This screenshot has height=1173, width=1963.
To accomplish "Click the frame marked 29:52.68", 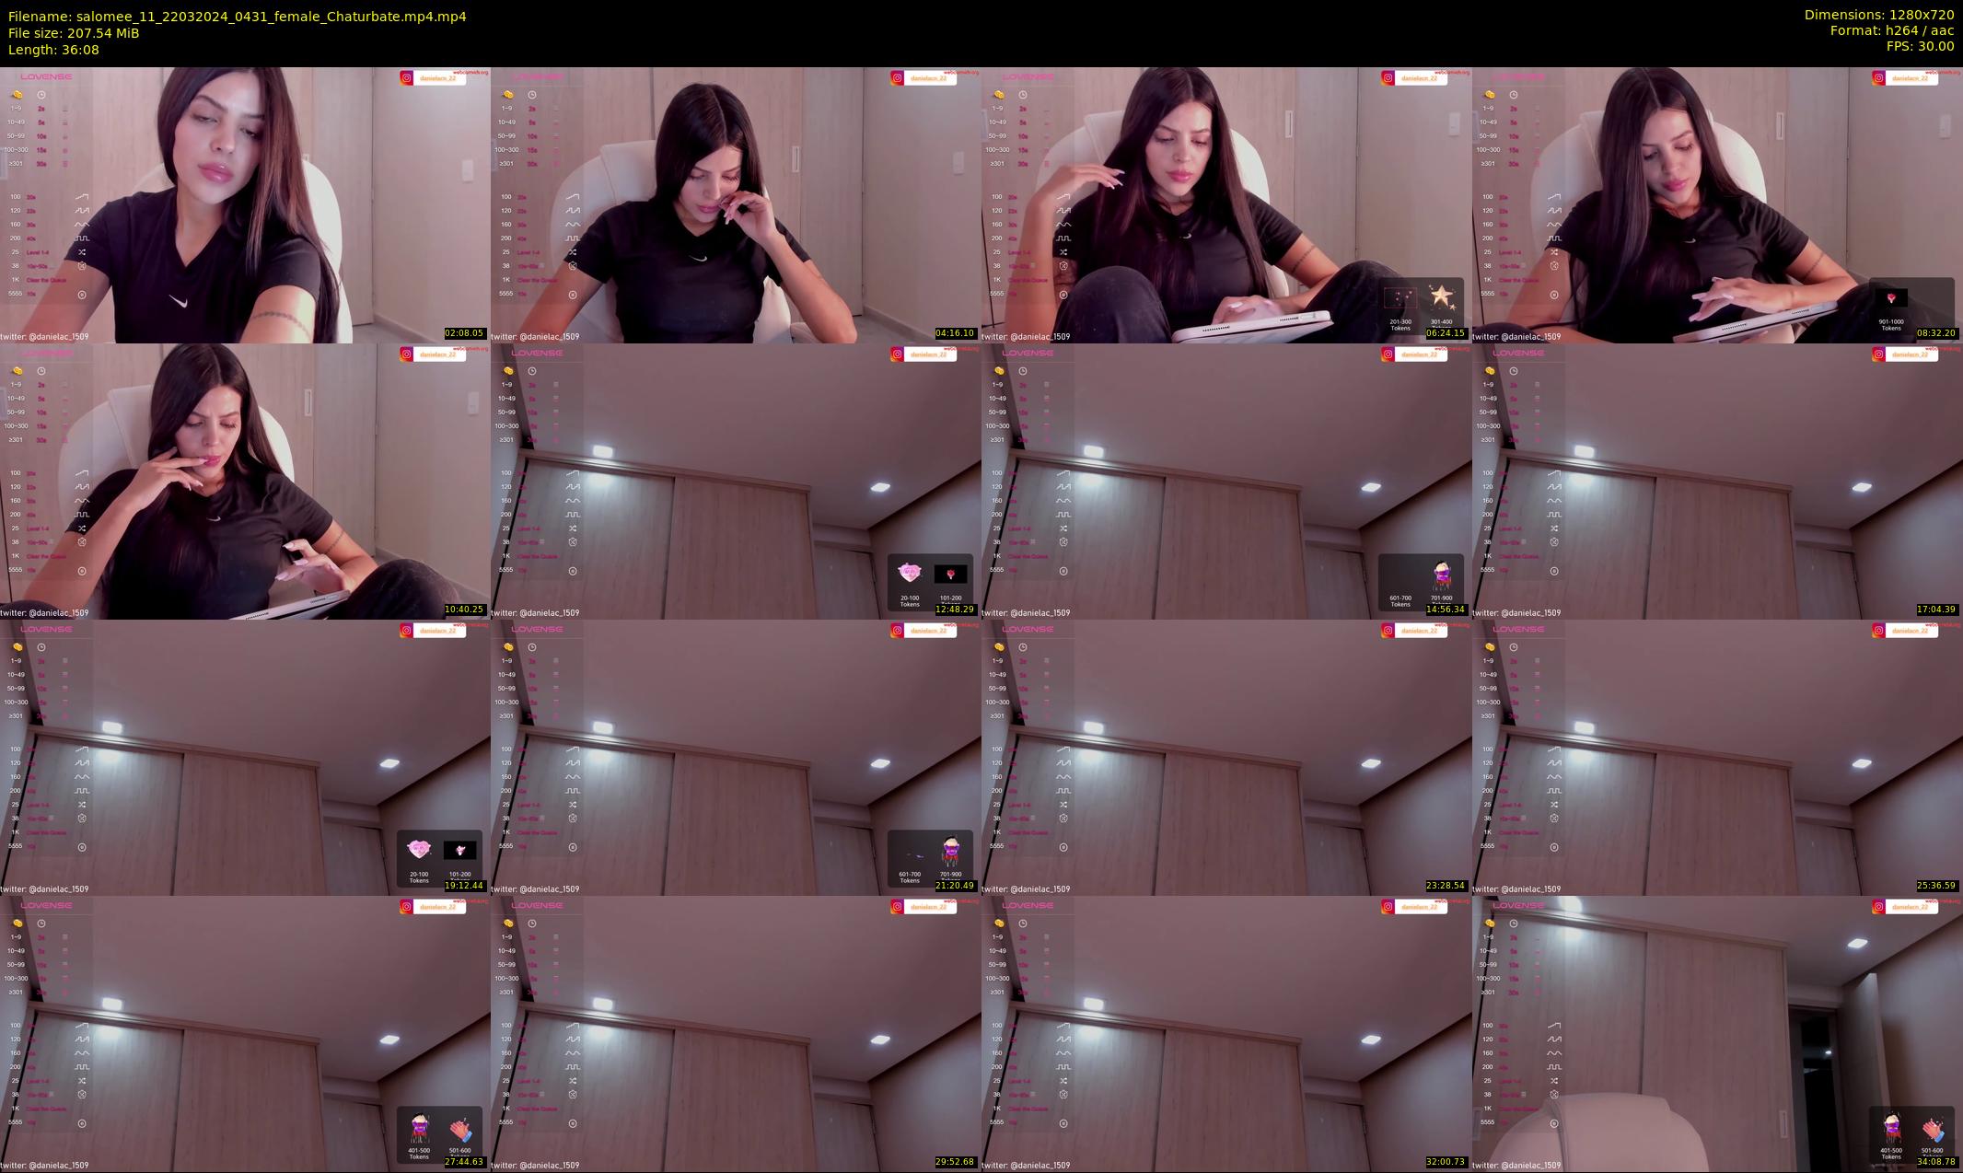I will pos(736,1033).
